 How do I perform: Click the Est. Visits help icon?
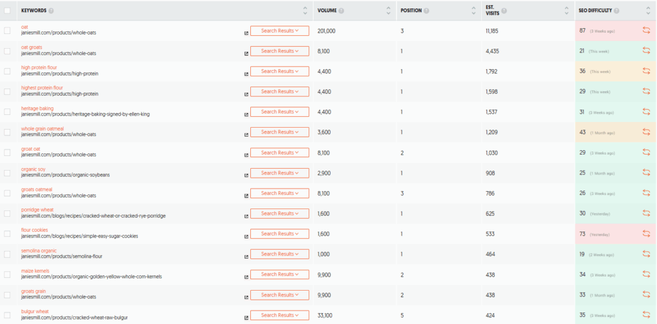504,10
